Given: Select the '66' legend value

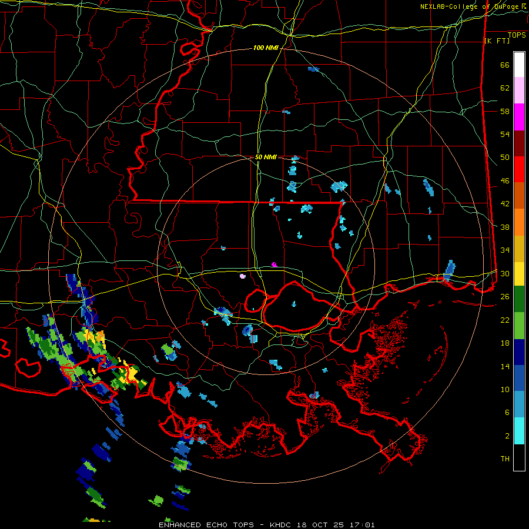Looking at the screenshot, I should tap(505, 65).
